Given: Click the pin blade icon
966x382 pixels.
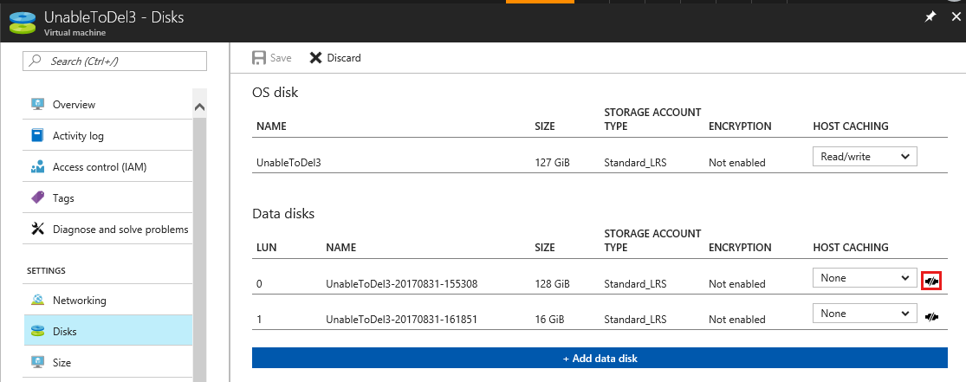Looking at the screenshot, I should (x=930, y=16).
